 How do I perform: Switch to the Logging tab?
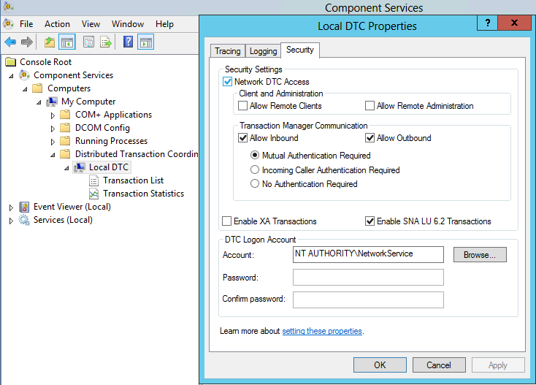coord(263,51)
